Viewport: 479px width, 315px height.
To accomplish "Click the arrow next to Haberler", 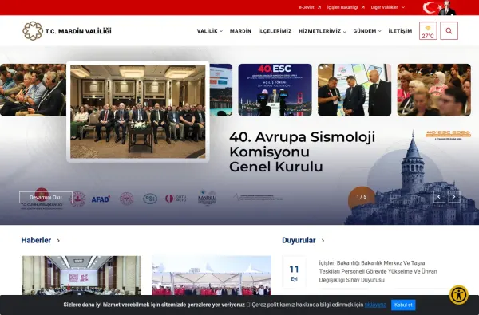I will pos(58,241).
